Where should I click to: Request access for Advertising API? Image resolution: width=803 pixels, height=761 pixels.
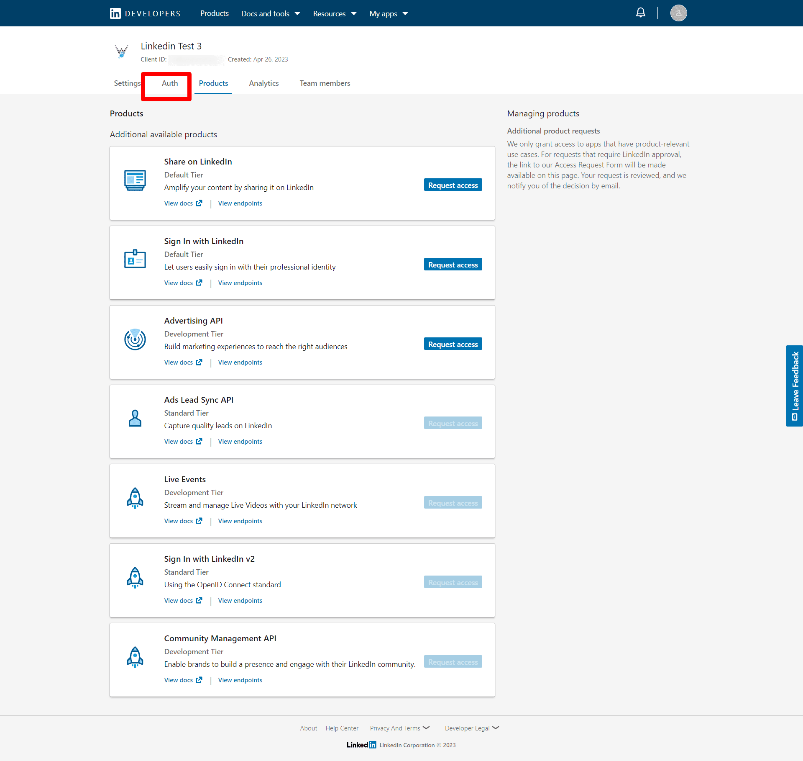pyautogui.click(x=453, y=344)
